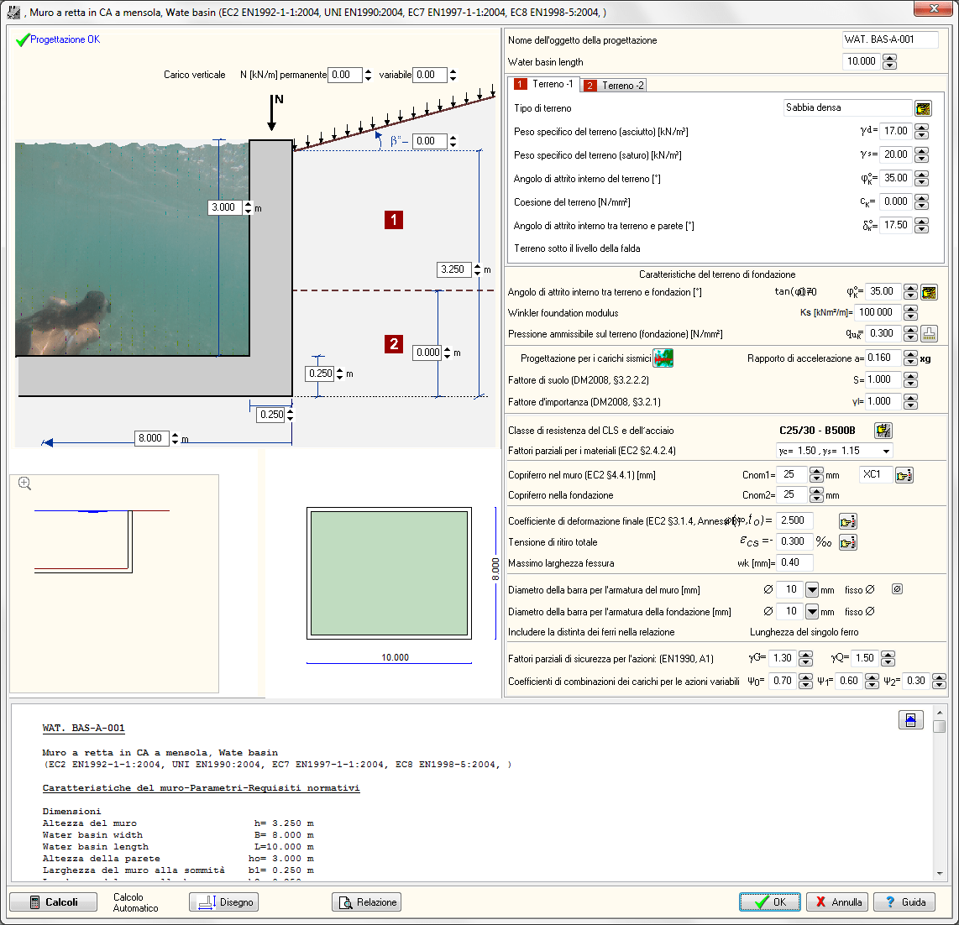Adjust the slope angle β spinner
The width and height of the screenshot is (959, 925).
click(x=453, y=141)
